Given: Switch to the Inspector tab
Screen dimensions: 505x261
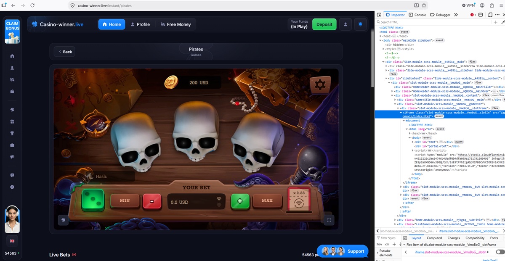Looking at the screenshot, I should 395,15.
